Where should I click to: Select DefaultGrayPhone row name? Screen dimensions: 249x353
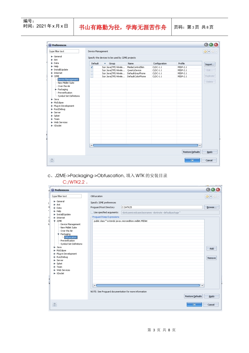[136, 74]
